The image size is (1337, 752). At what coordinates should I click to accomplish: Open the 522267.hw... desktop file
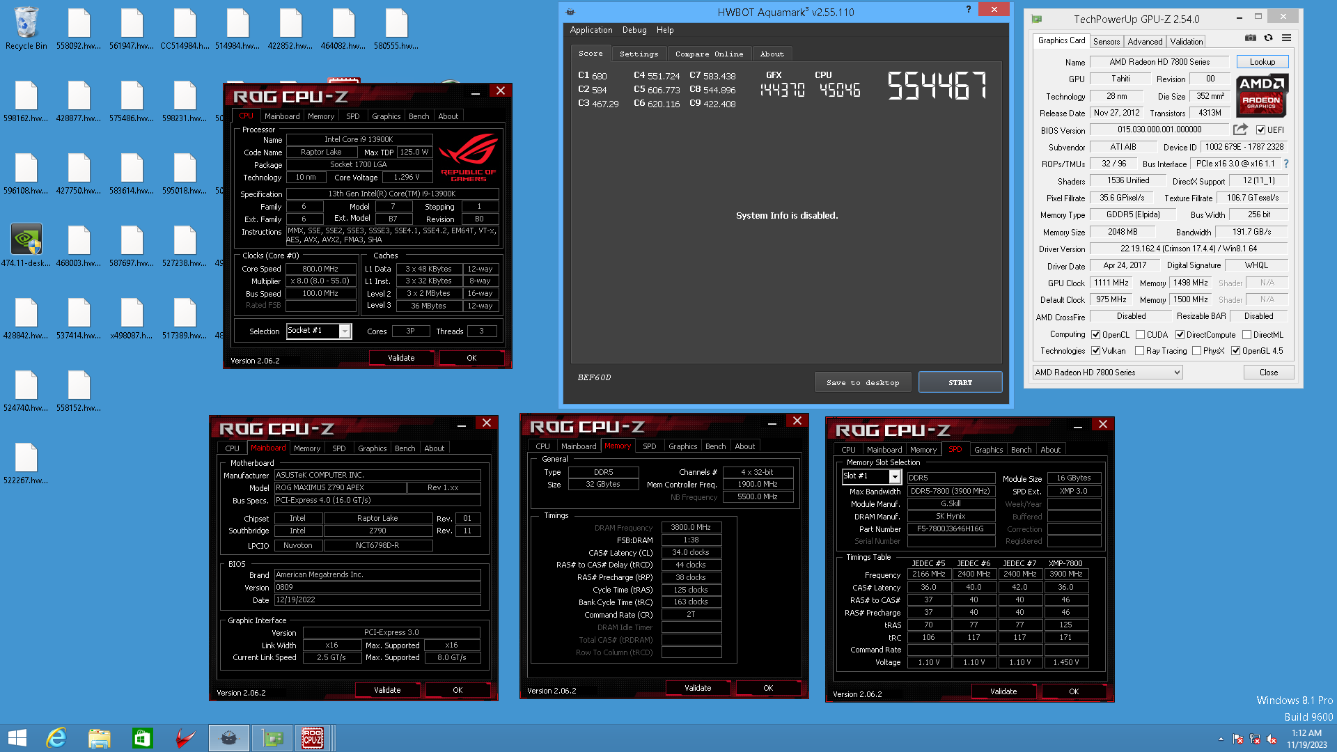(26, 462)
